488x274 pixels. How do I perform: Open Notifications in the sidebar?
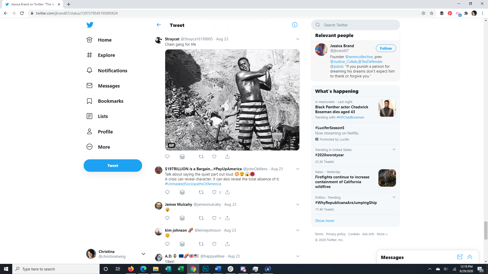(112, 71)
